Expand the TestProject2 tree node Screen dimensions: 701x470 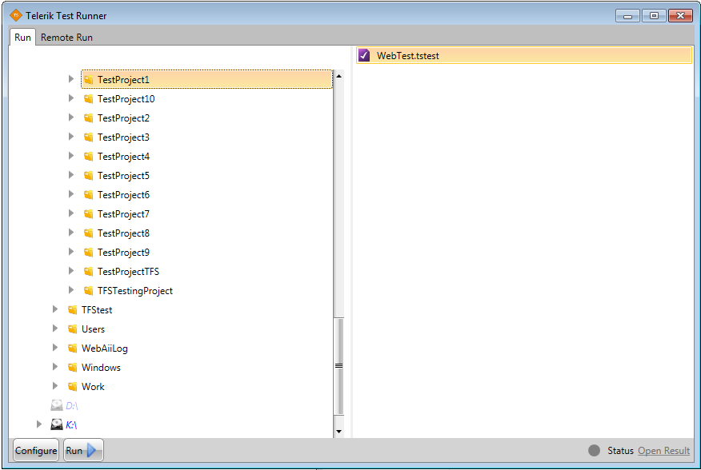tap(71, 117)
